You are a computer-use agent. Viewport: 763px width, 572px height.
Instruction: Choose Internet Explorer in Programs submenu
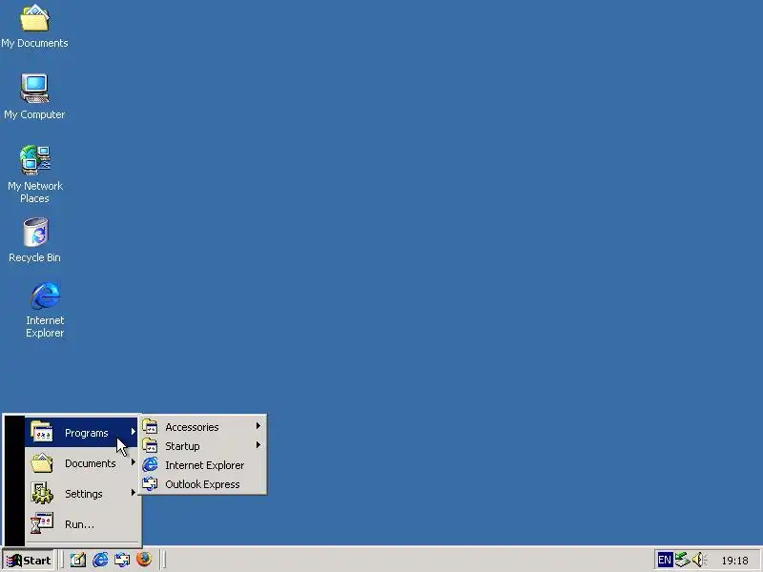(x=203, y=465)
